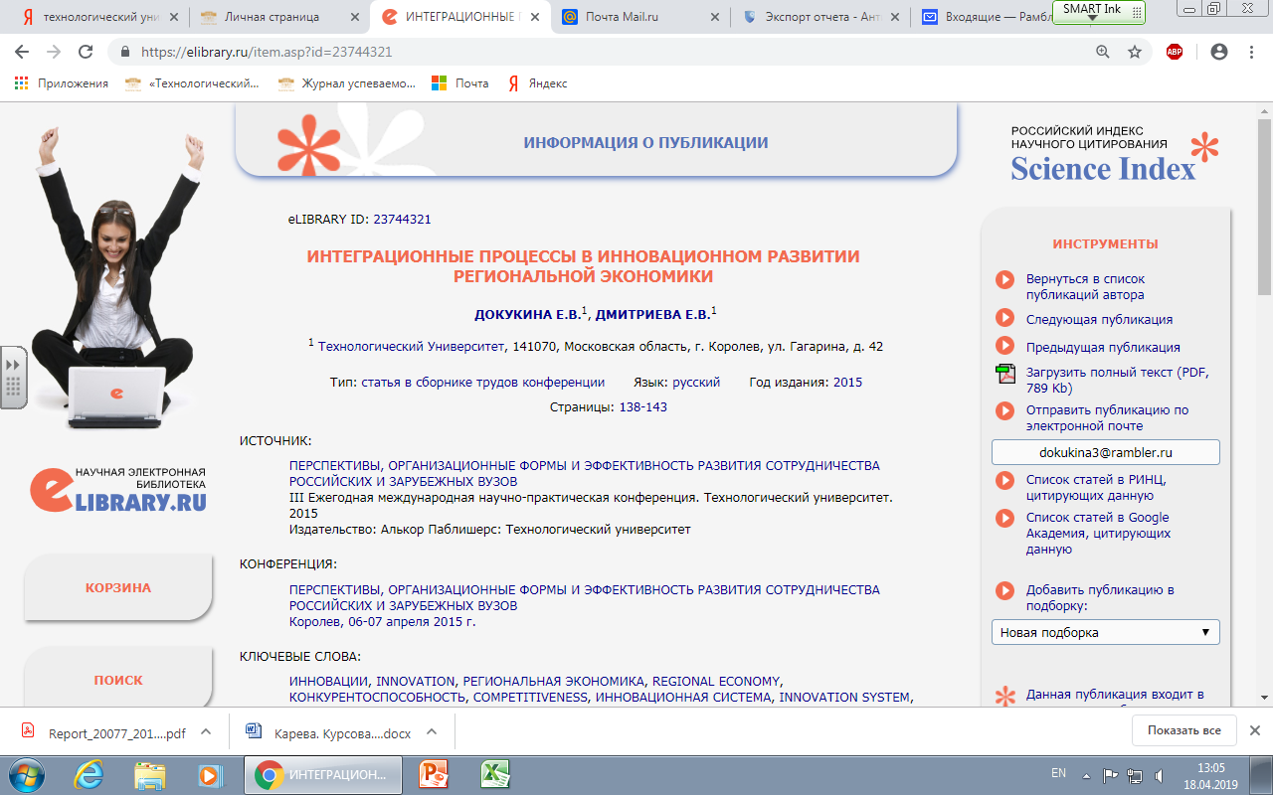The height and width of the screenshot is (795, 1273).
Task: Expand the Карева docx download options chevron
Action: click(x=432, y=732)
